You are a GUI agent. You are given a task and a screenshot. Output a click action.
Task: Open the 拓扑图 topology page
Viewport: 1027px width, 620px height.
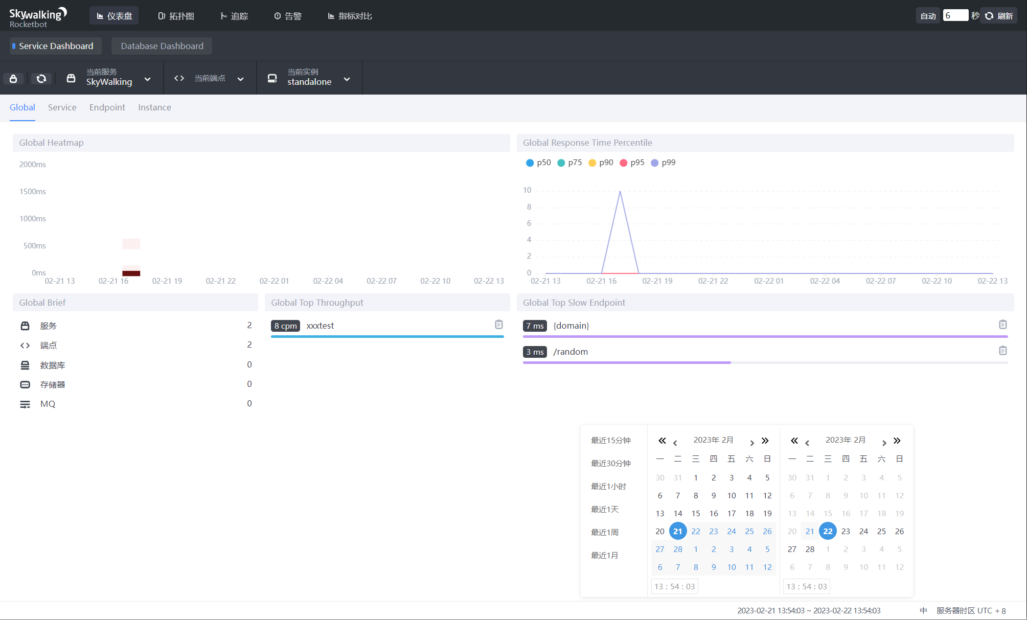pos(176,16)
